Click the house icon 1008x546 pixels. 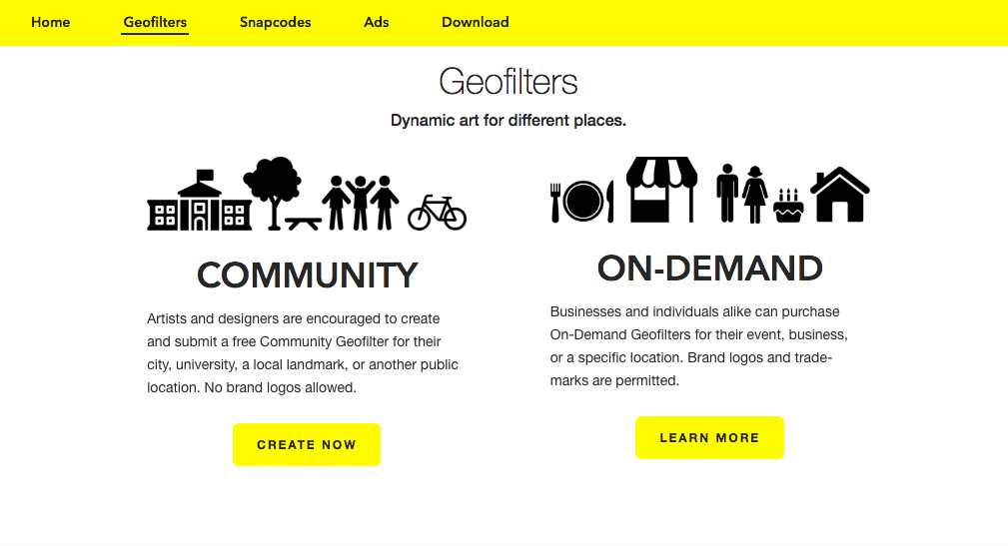point(839,195)
